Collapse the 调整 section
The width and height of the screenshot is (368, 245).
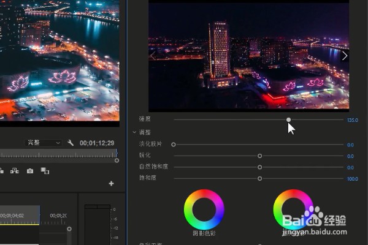coord(134,132)
